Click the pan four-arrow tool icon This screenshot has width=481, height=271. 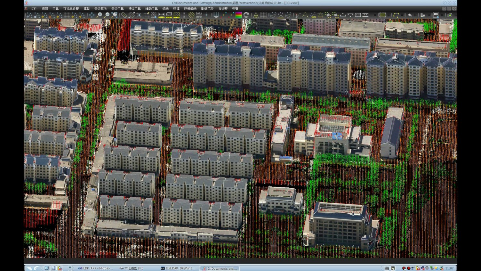pos(92,15)
